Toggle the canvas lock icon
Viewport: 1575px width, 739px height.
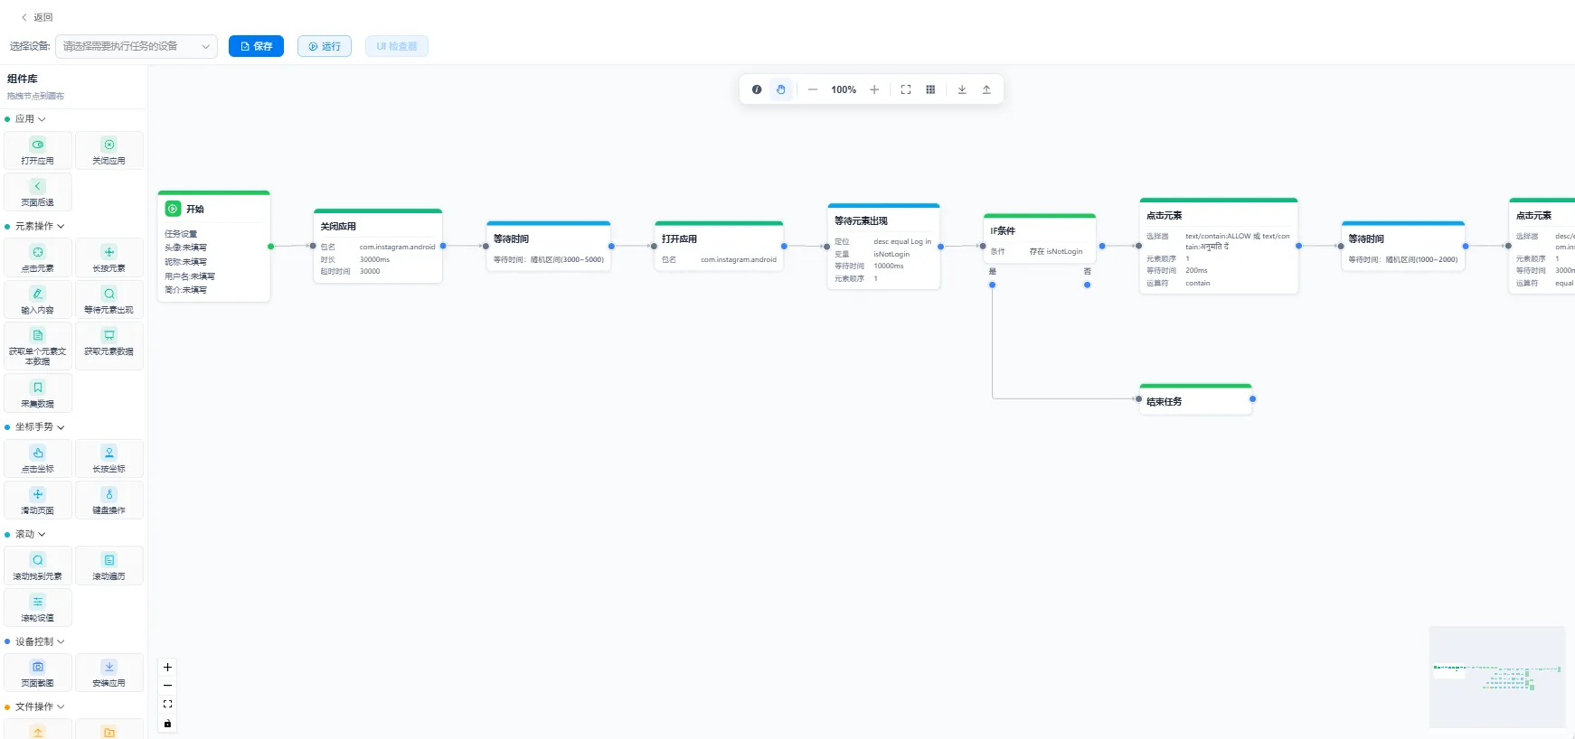click(167, 724)
